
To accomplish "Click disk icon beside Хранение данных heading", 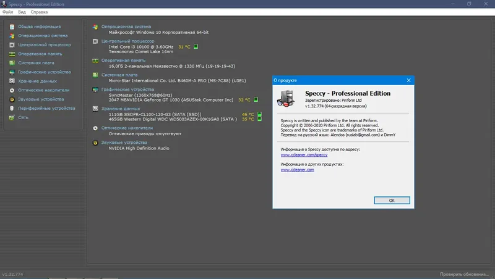I will click(x=95, y=109).
